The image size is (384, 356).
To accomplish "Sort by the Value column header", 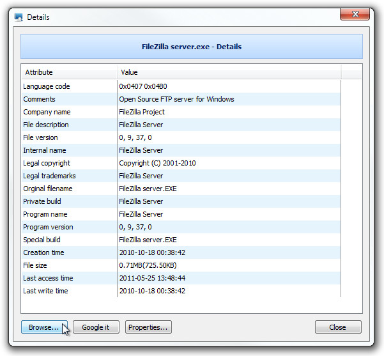I will click(229, 72).
